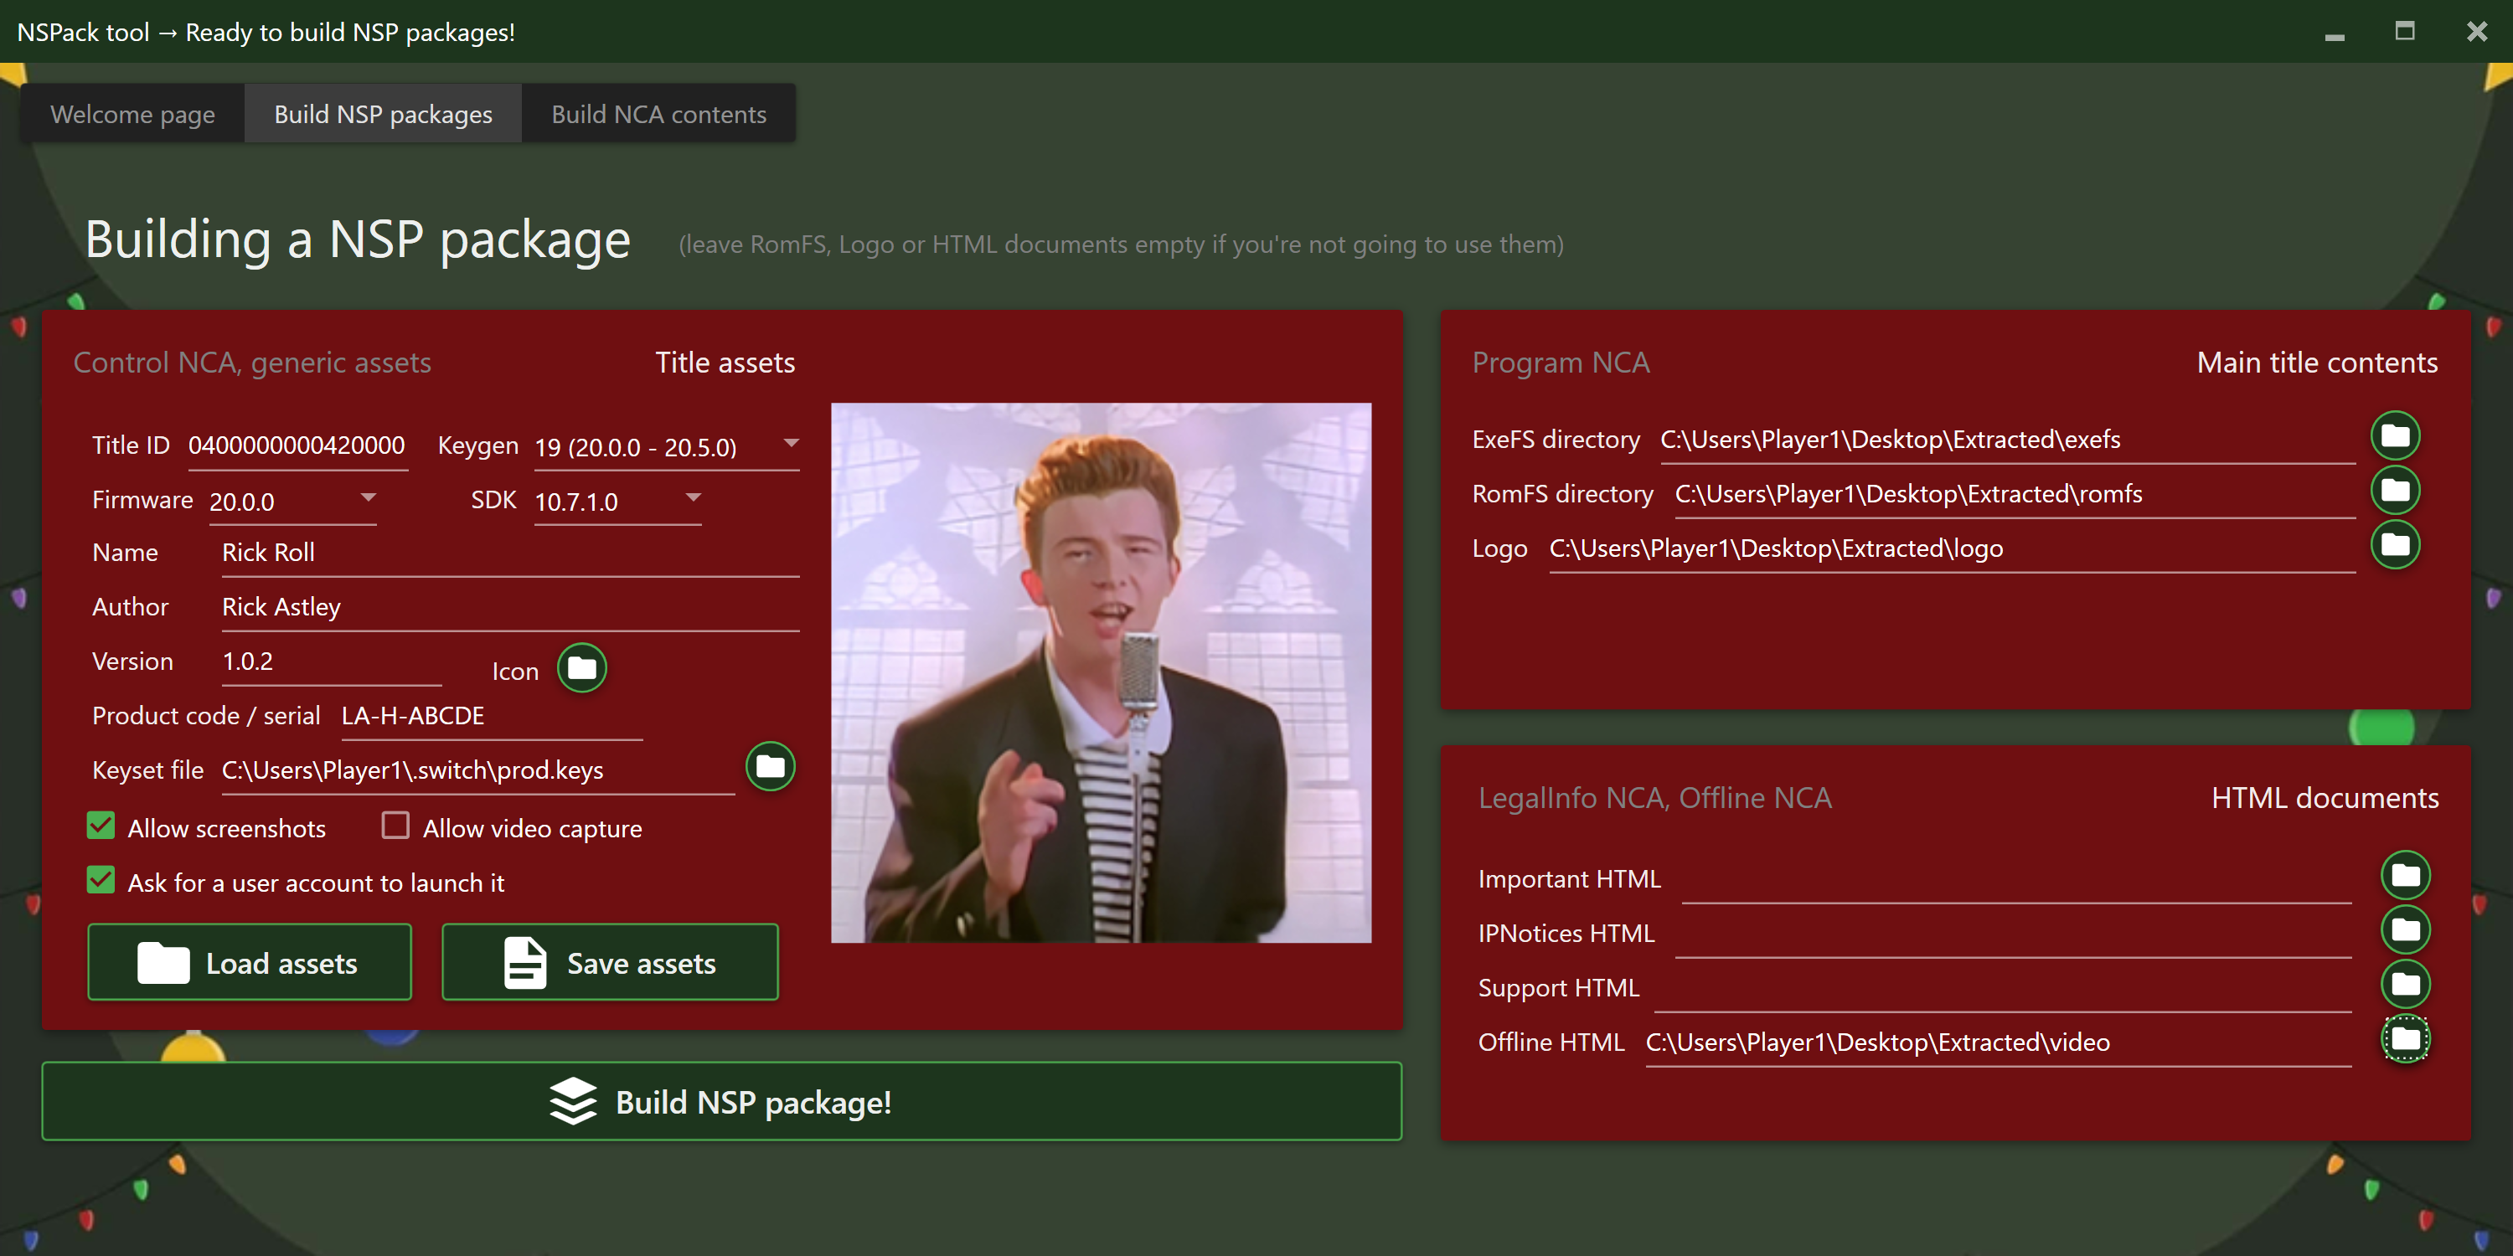
Task: Click the "Title assets" heading
Action: (x=725, y=363)
